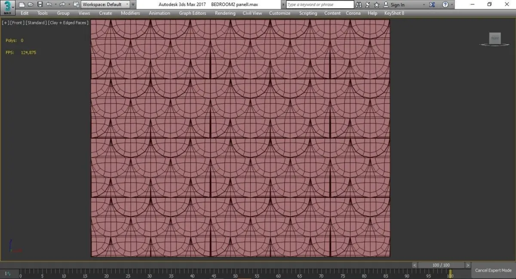Click the time slider next frame arrow

tap(468, 265)
